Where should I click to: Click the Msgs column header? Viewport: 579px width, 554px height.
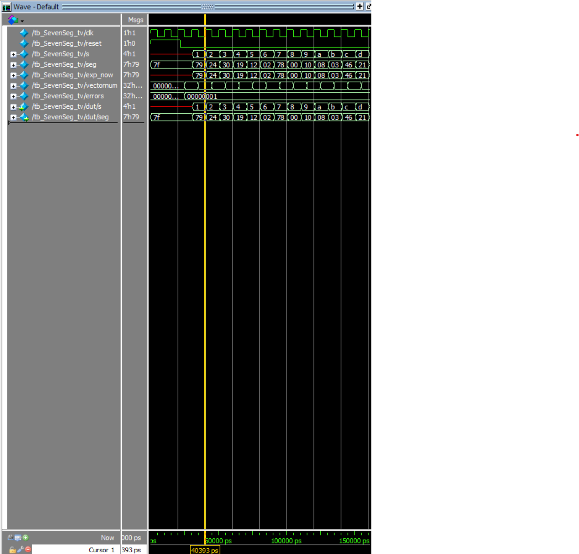[135, 19]
